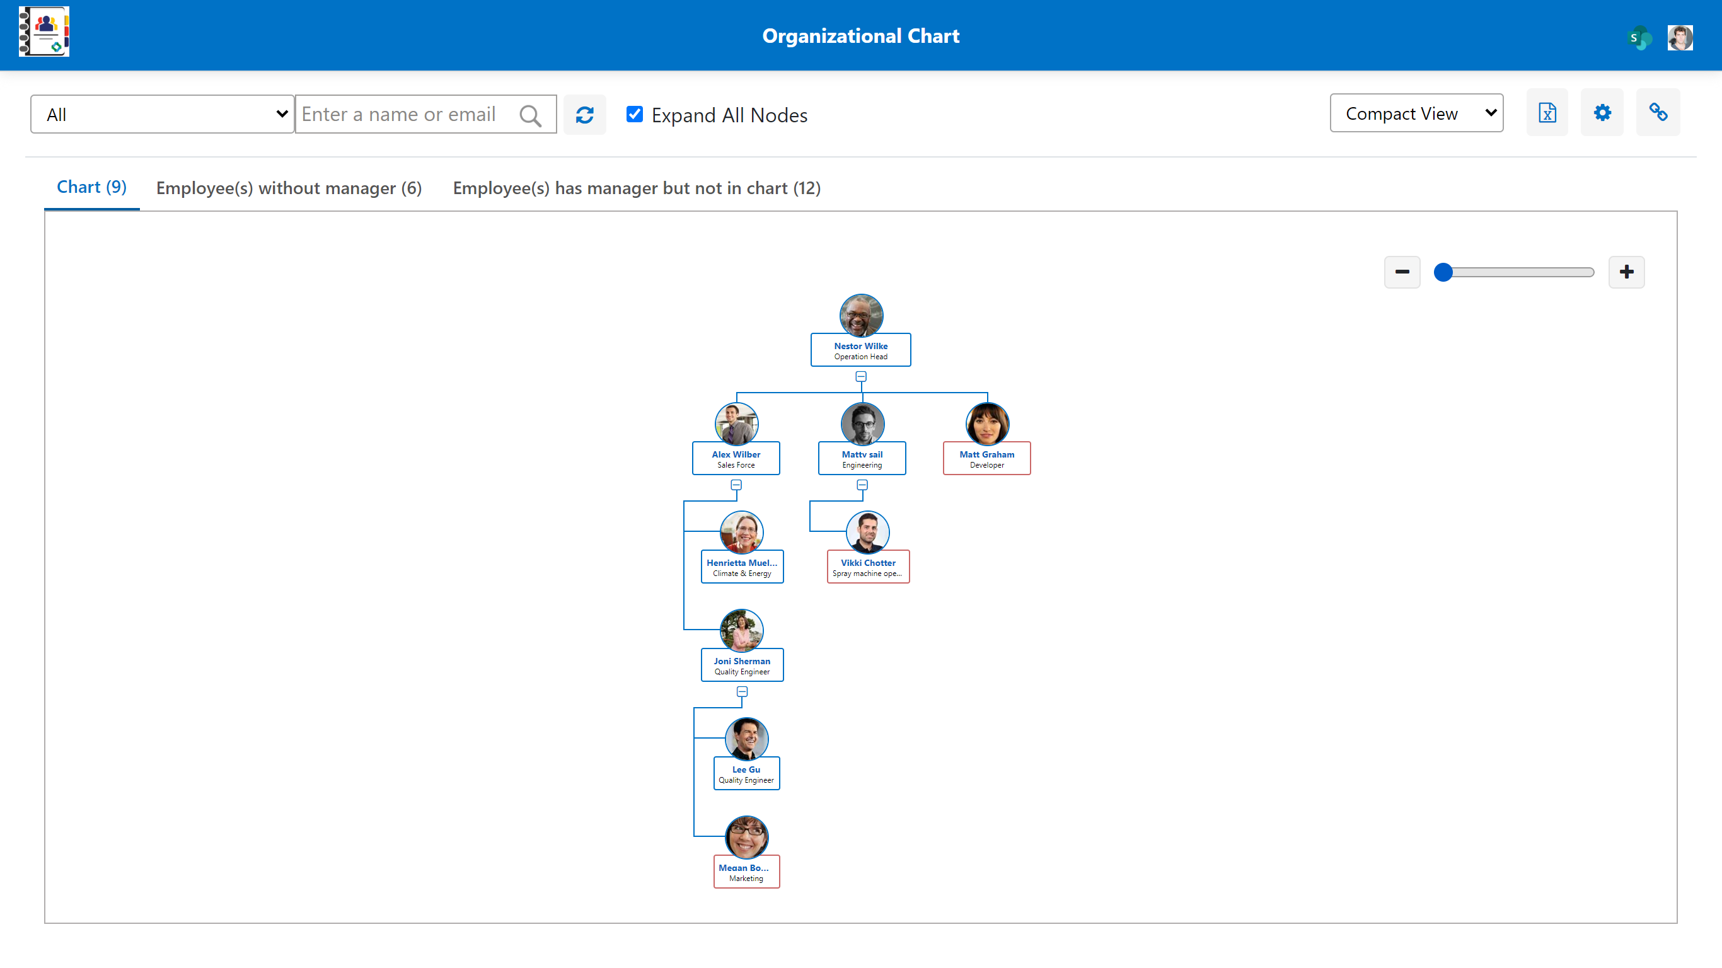Open the user profile avatar
The height and width of the screenshot is (968, 1722).
pos(1680,37)
